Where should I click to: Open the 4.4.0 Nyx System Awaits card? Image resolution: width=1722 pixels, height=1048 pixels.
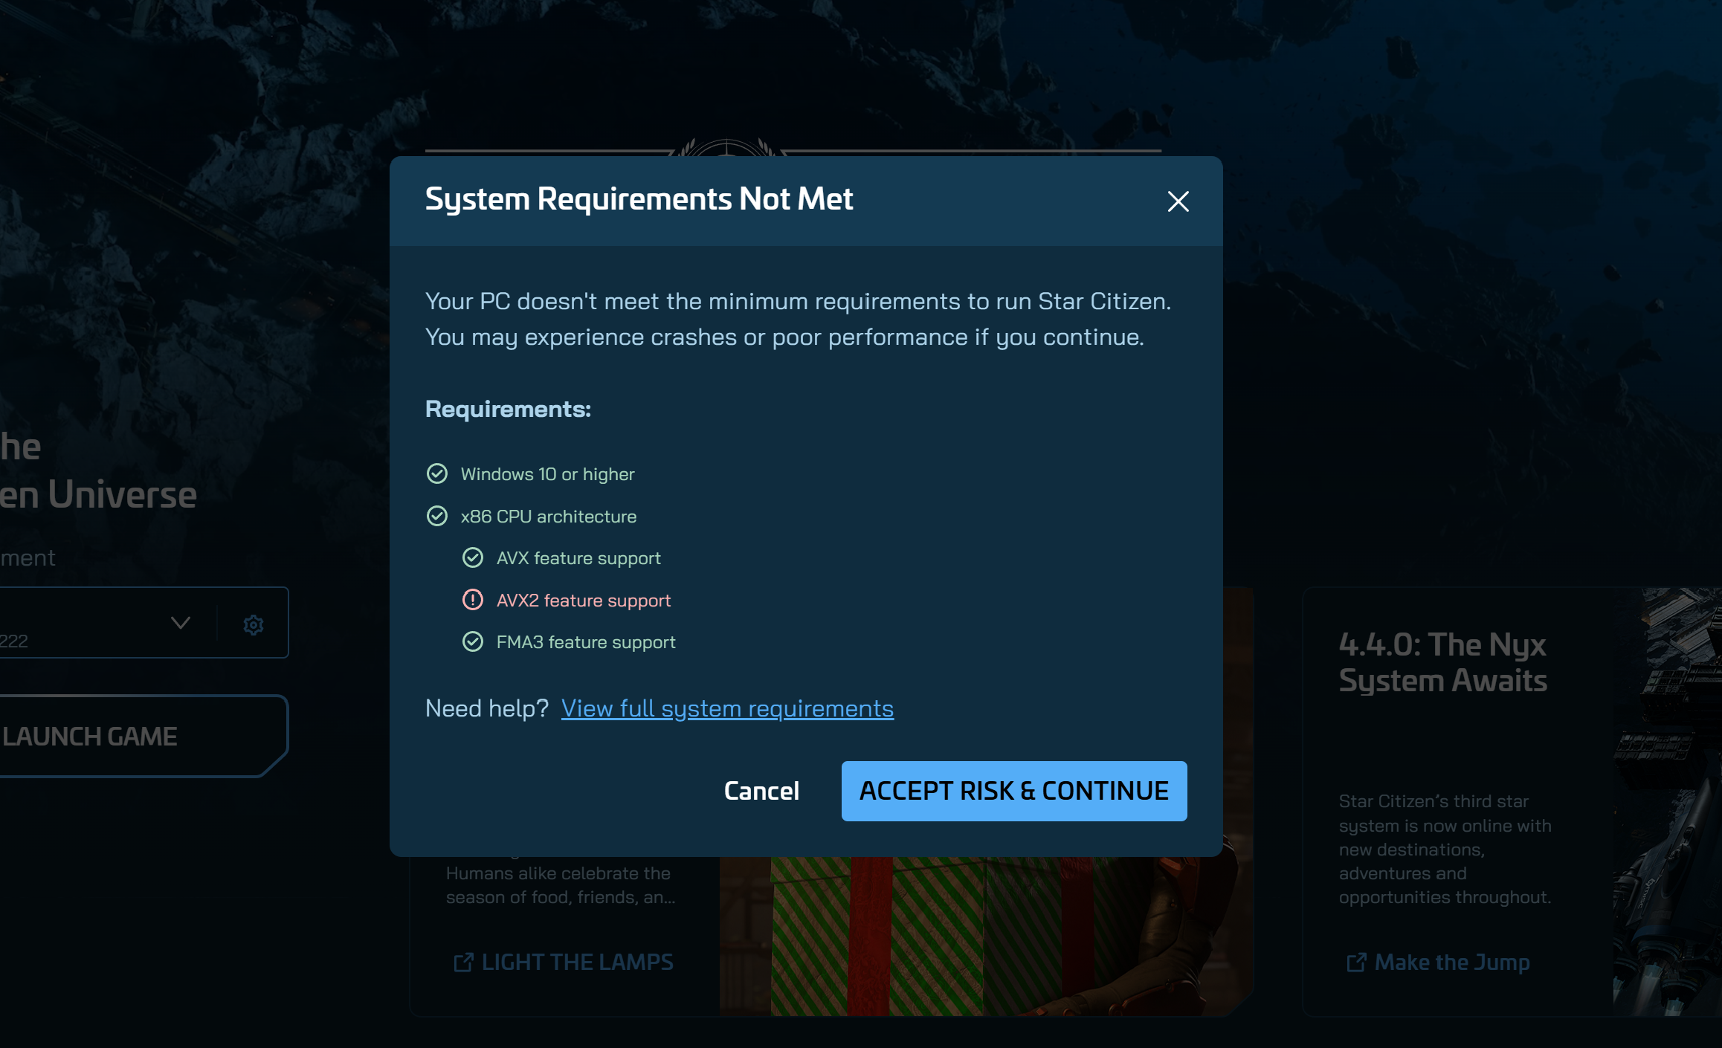[x=1442, y=663]
